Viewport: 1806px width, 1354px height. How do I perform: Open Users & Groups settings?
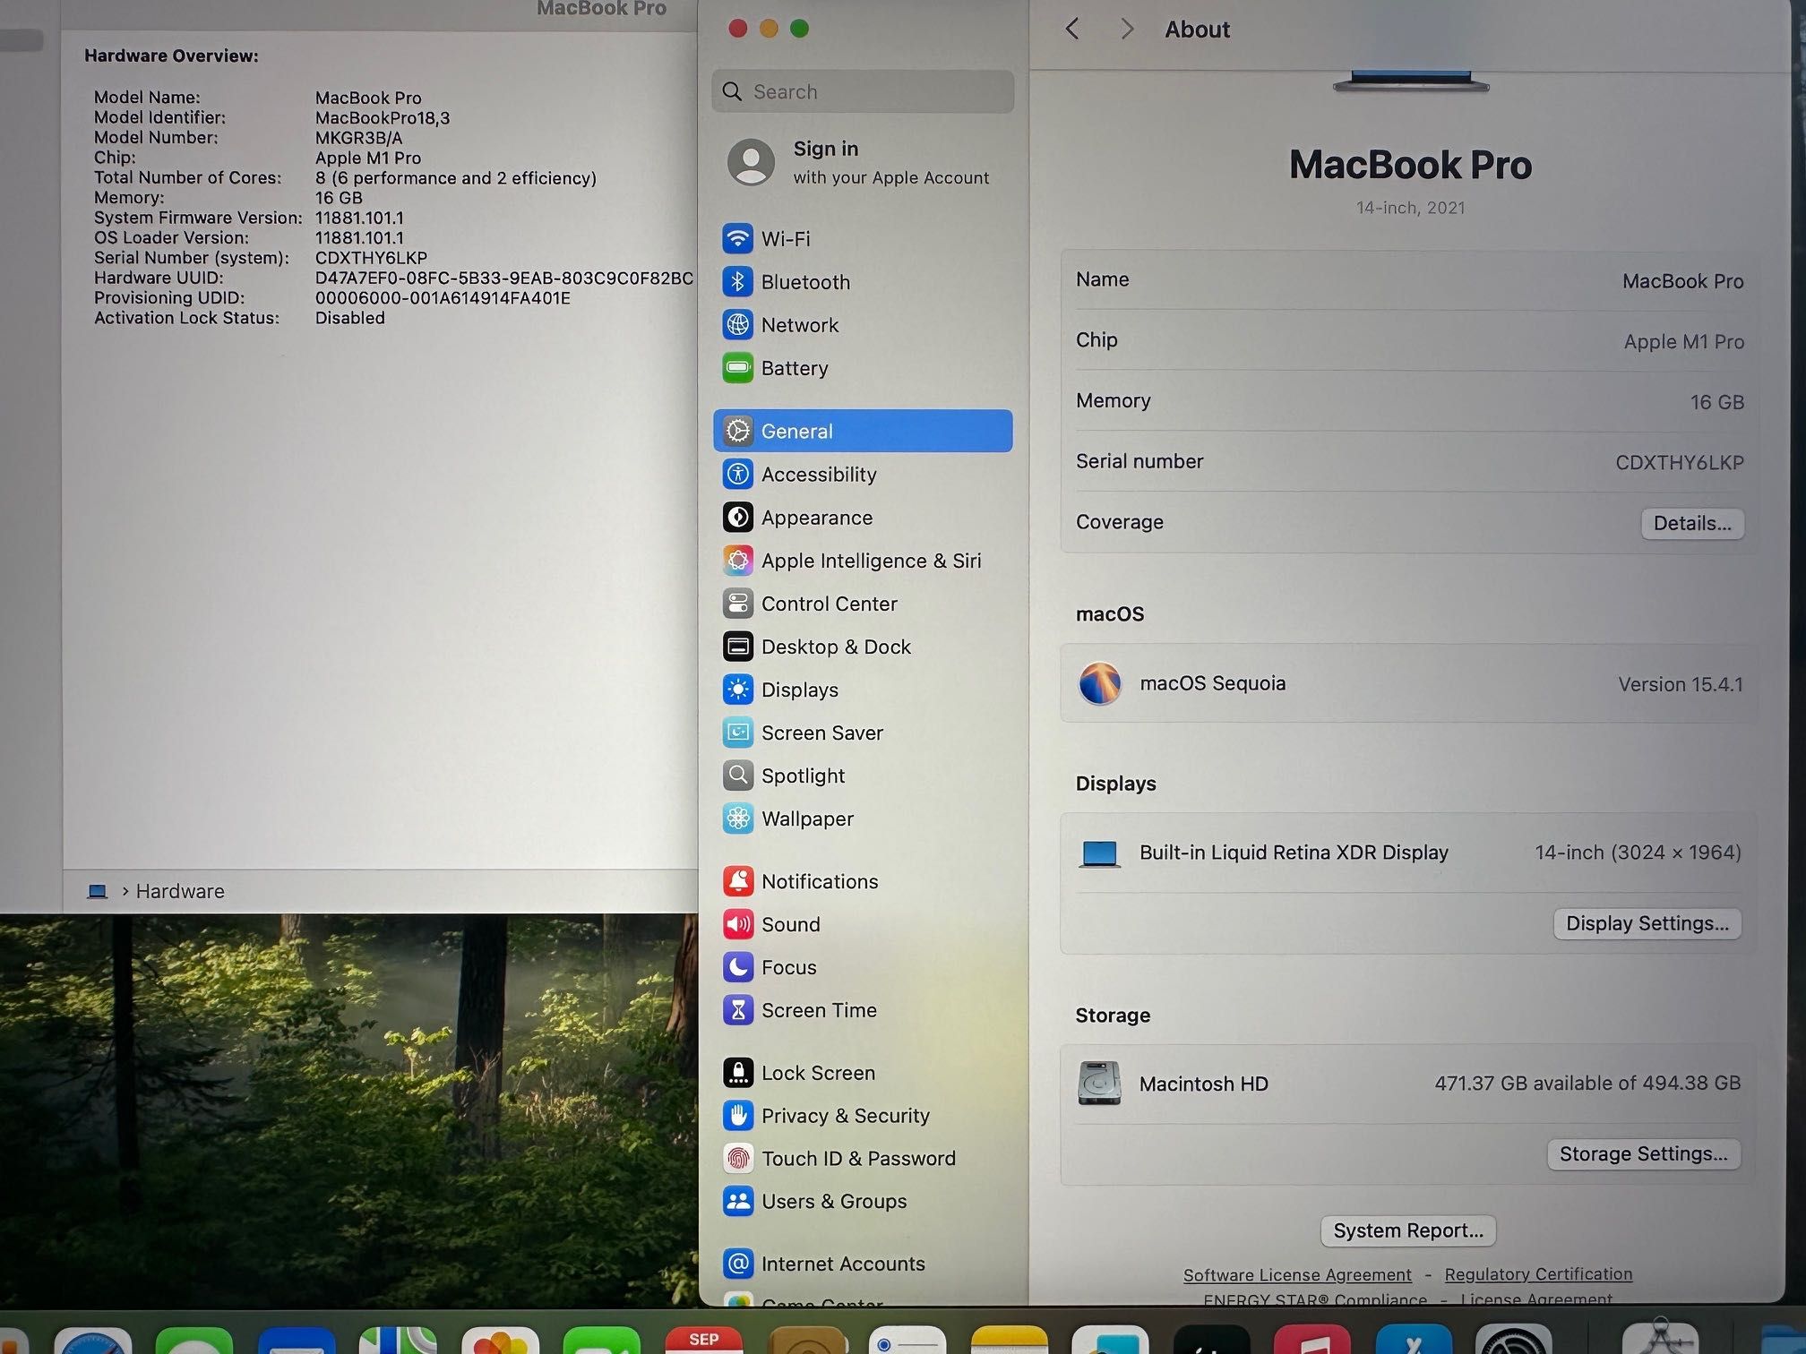[x=863, y=1202]
